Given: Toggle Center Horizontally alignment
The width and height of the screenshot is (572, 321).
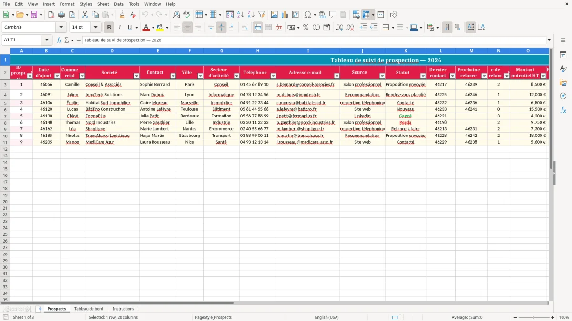Looking at the screenshot, I should pos(188,28).
